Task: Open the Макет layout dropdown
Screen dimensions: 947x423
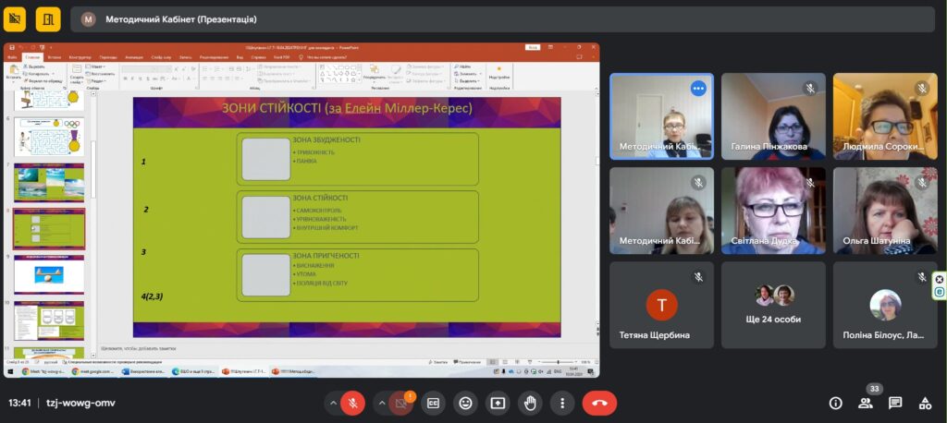Action: point(95,66)
